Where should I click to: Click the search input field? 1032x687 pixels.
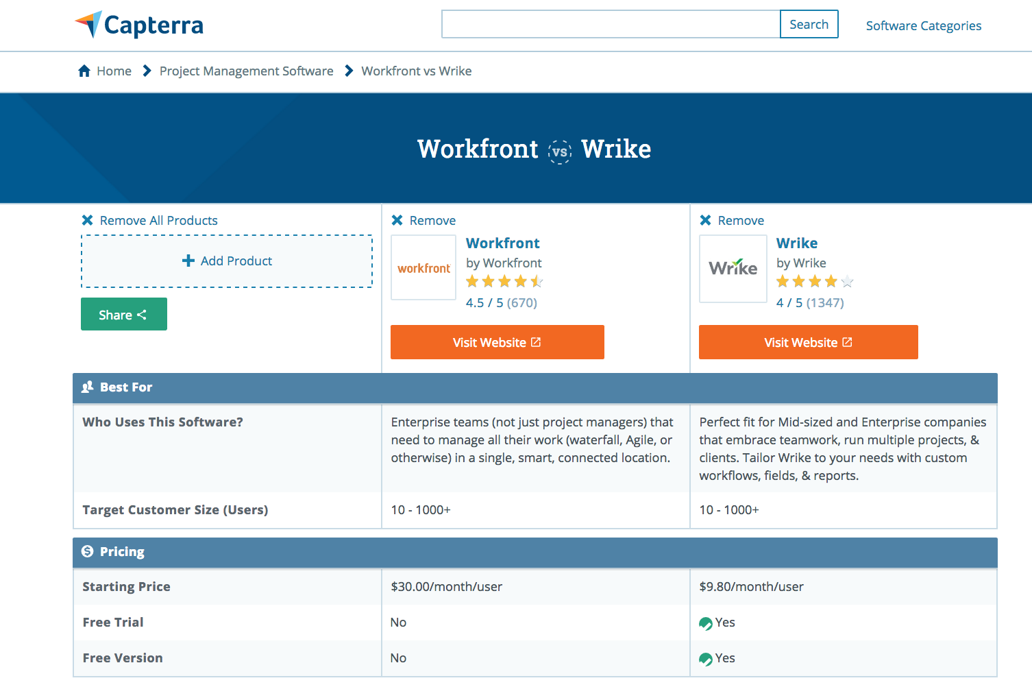coord(611,24)
